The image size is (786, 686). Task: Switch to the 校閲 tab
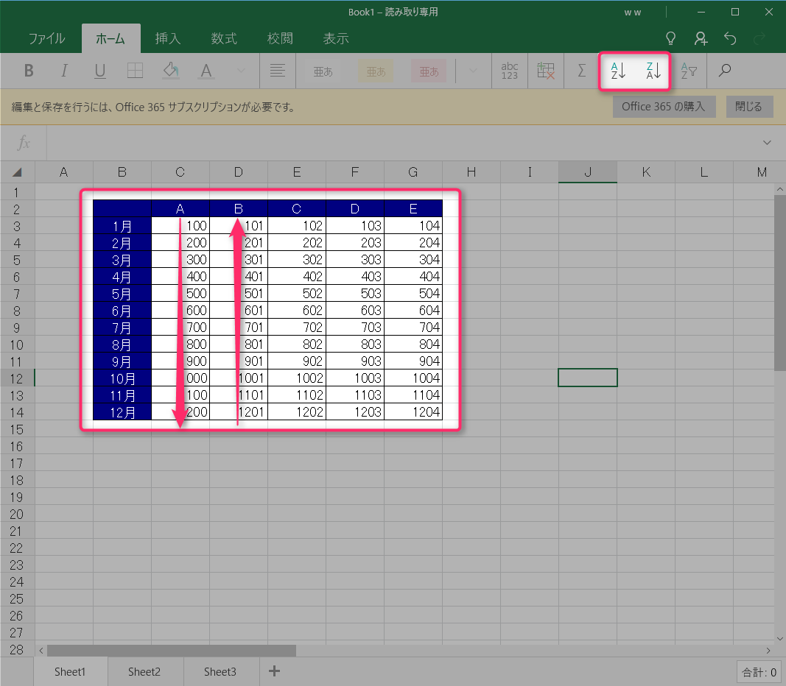[x=280, y=38]
